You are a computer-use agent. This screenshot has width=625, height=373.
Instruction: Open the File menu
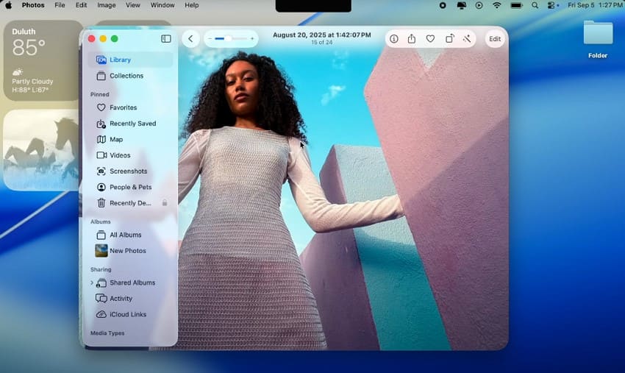point(60,5)
